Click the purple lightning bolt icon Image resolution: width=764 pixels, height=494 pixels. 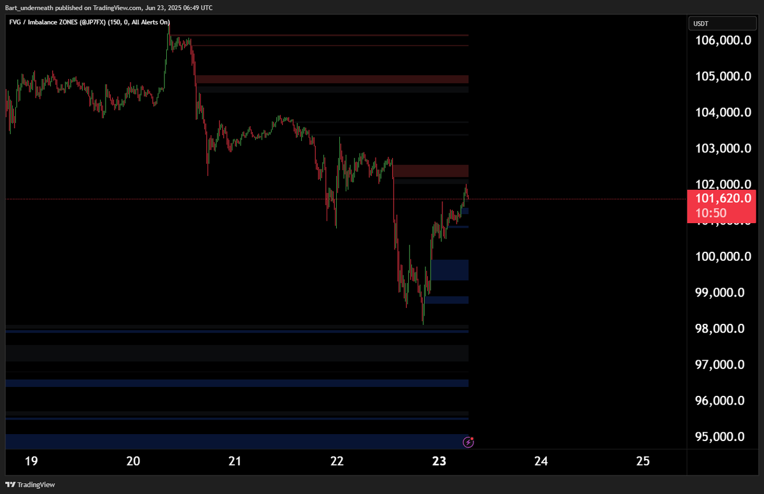[469, 441]
